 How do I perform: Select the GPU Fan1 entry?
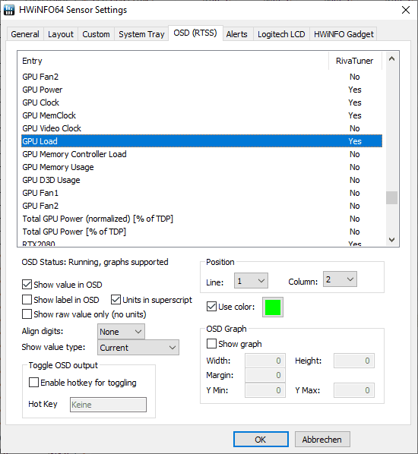click(201, 193)
